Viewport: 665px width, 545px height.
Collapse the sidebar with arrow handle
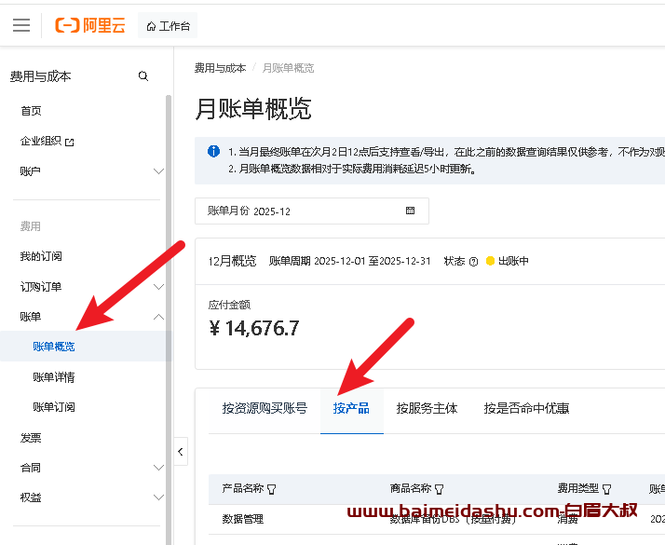(x=181, y=452)
